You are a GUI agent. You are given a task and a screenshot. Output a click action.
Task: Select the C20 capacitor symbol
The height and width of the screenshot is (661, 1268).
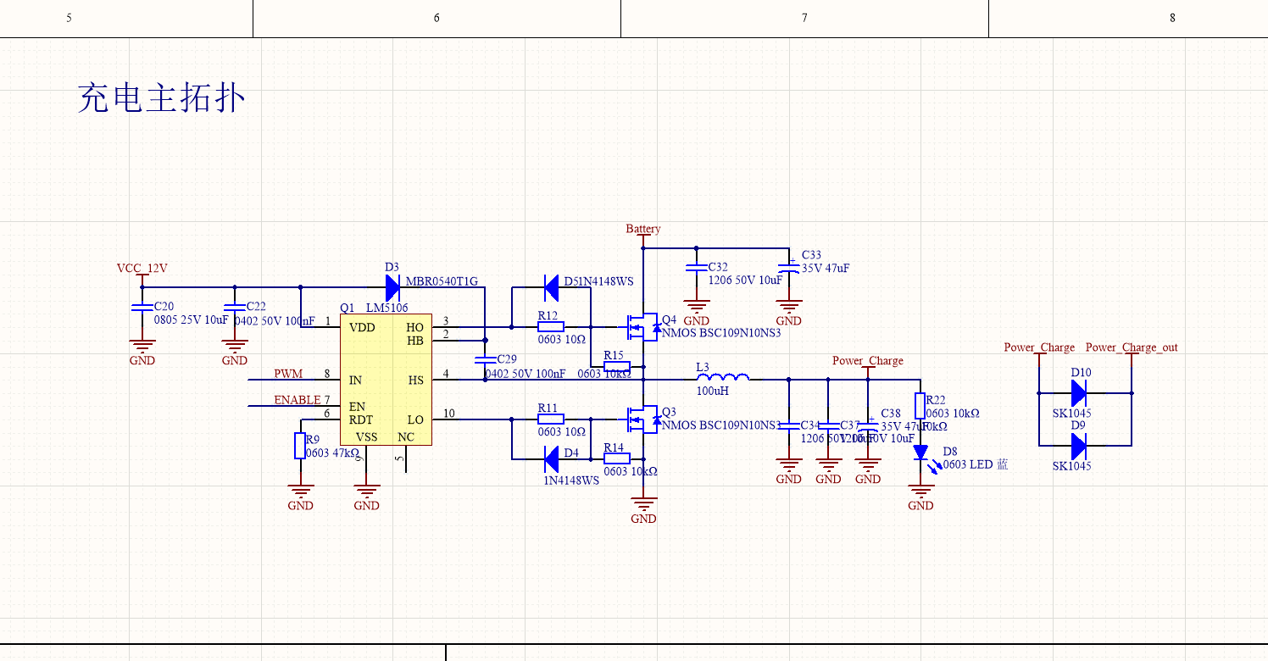pos(142,308)
